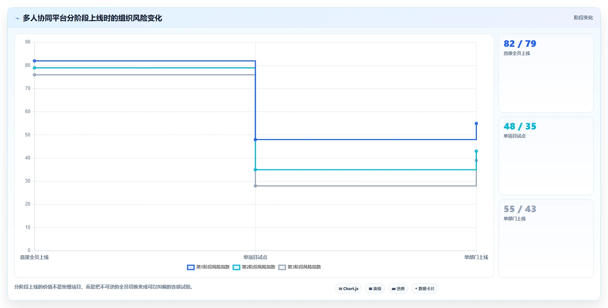Toggle 第2阶段风险指数 legend swatch
608x308 pixels.
tap(236, 267)
